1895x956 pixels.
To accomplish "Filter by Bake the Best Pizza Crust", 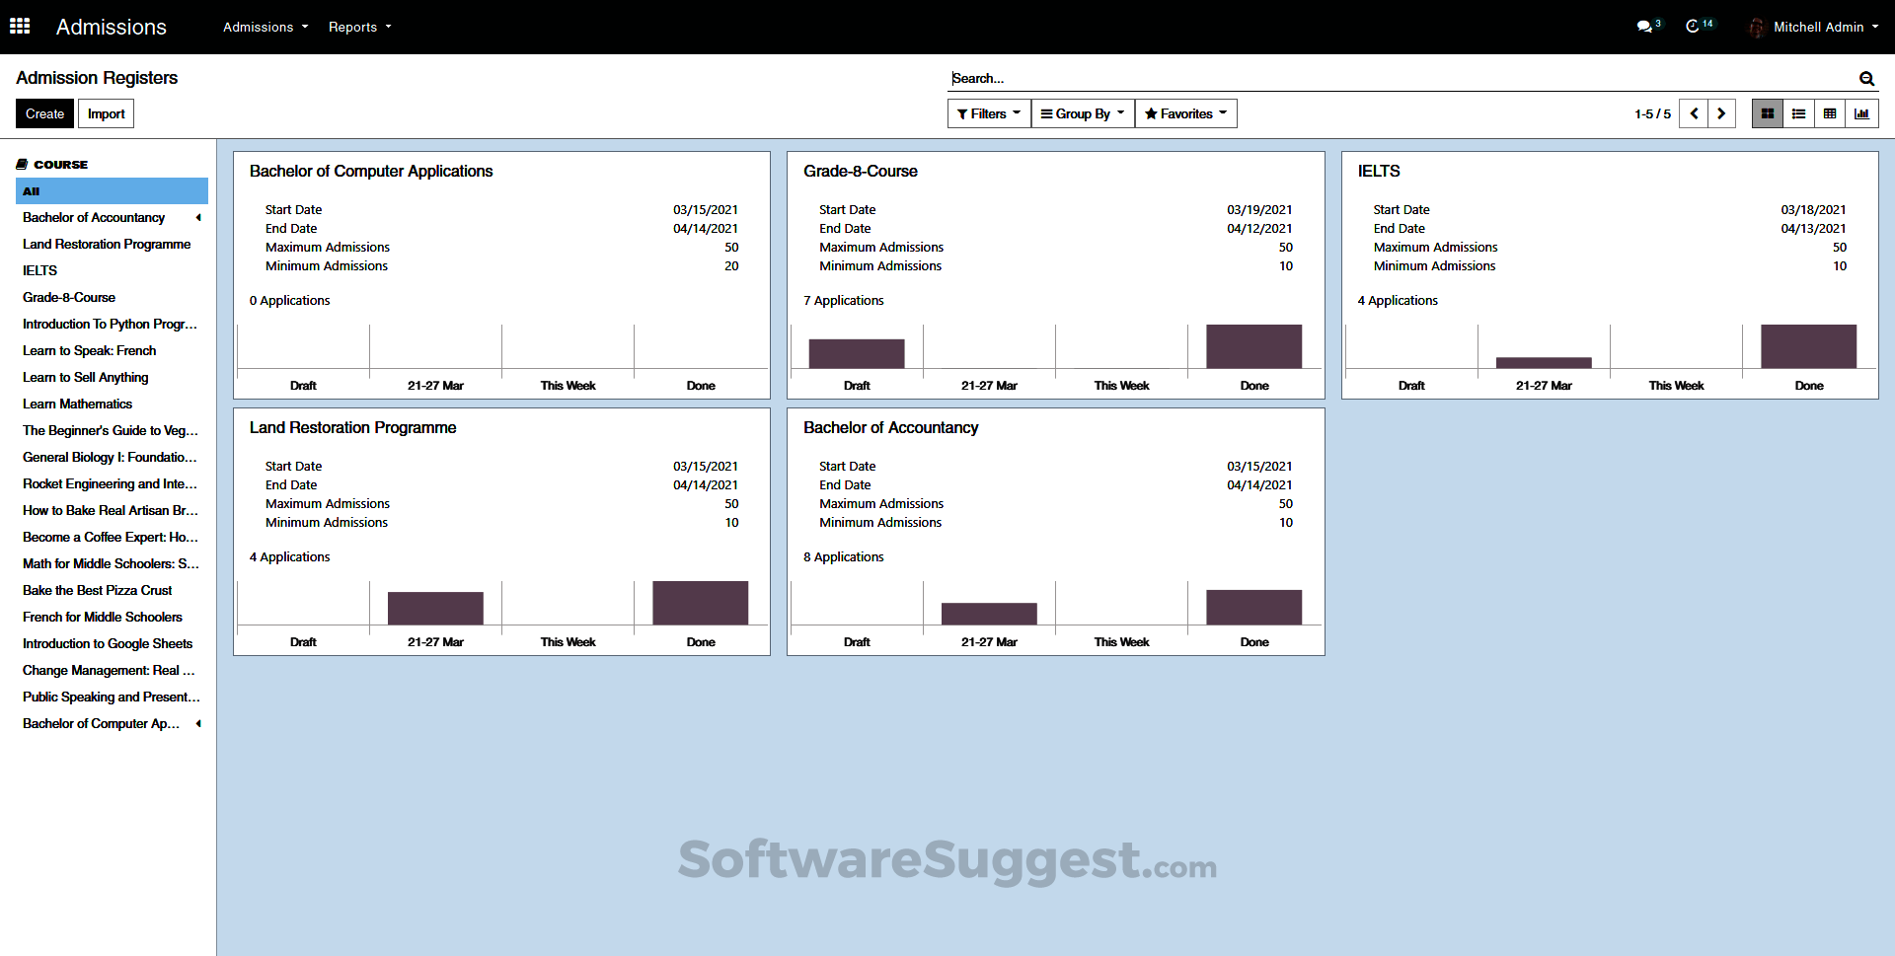I will (x=97, y=590).
